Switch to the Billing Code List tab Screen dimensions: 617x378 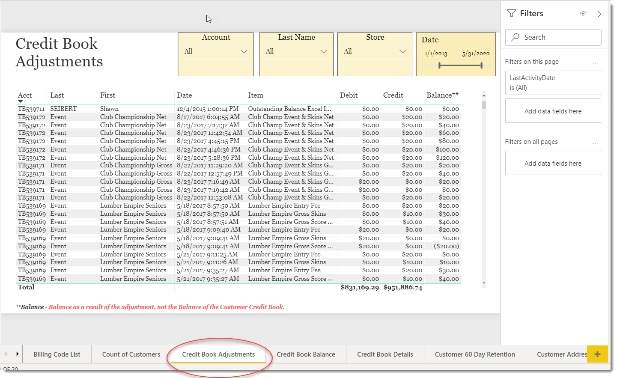pyautogui.click(x=57, y=354)
